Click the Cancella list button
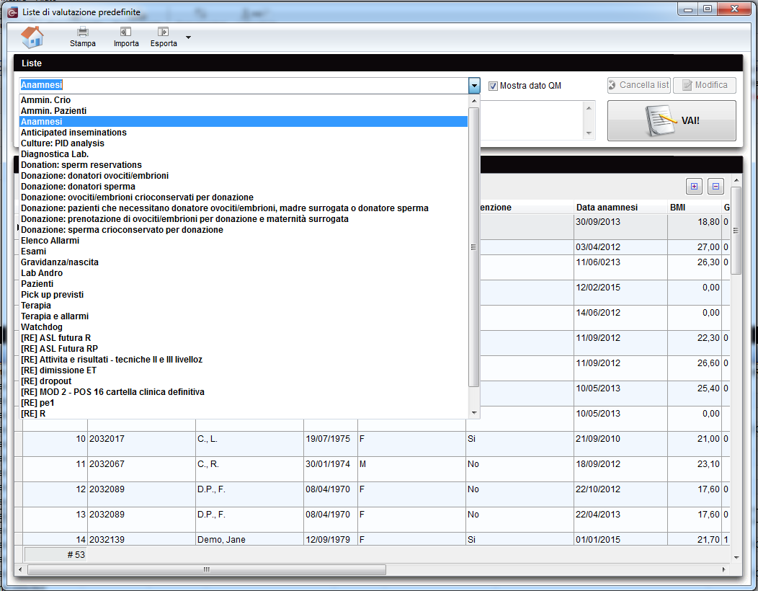 [638, 85]
